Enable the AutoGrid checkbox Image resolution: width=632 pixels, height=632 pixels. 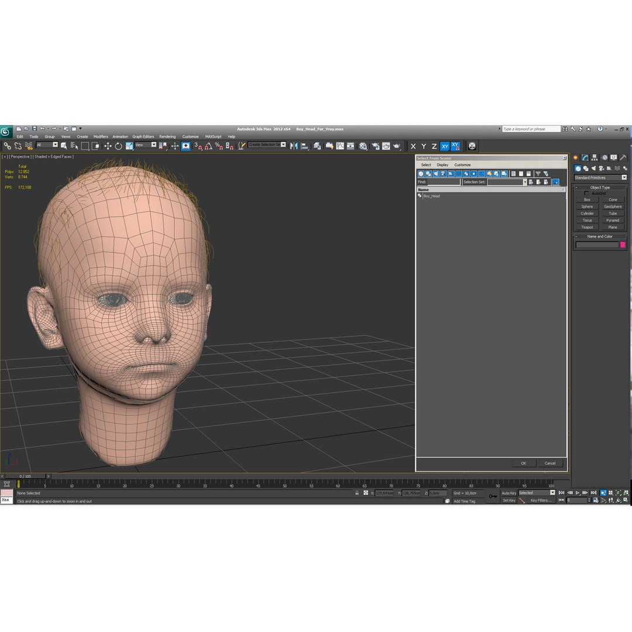(586, 194)
